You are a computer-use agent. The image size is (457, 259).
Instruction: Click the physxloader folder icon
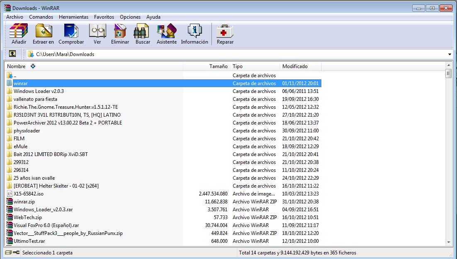(x=10, y=131)
